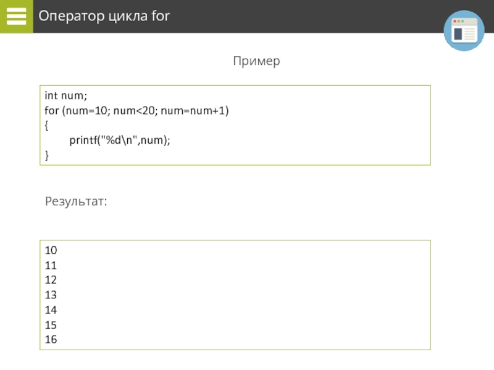The image size is (494, 370).
Task: Click output value 15
Action: click(51, 324)
